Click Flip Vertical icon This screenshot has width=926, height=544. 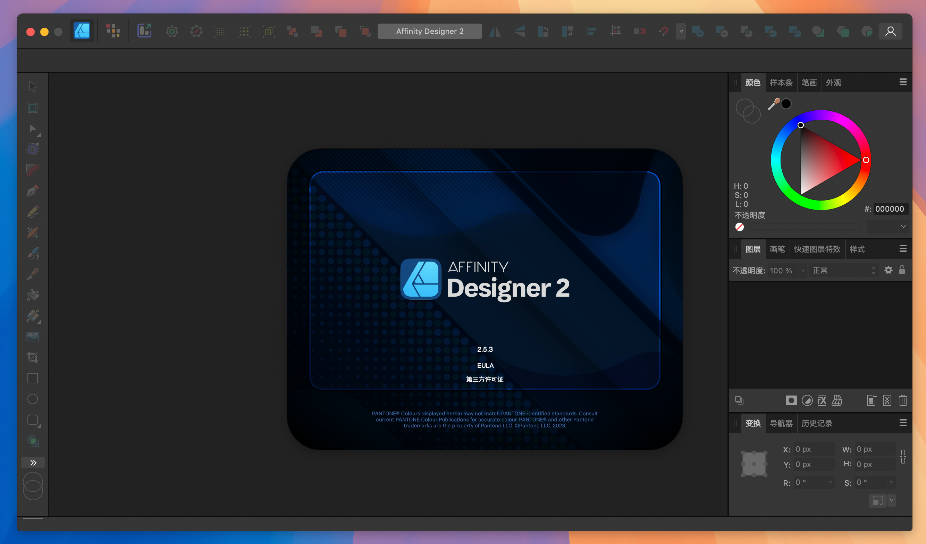519,31
